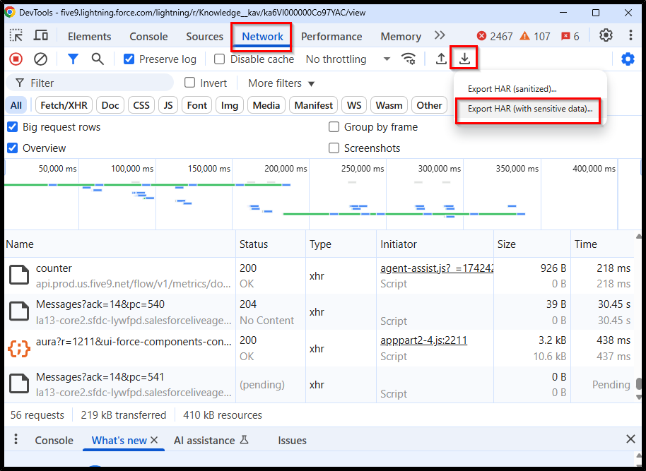Open the Sources tab

204,36
